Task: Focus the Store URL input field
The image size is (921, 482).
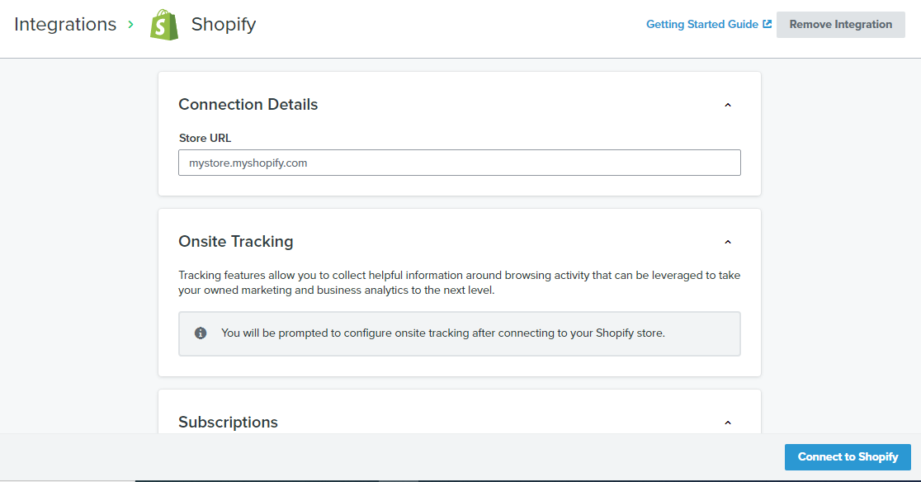Action: (x=459, y=163)
